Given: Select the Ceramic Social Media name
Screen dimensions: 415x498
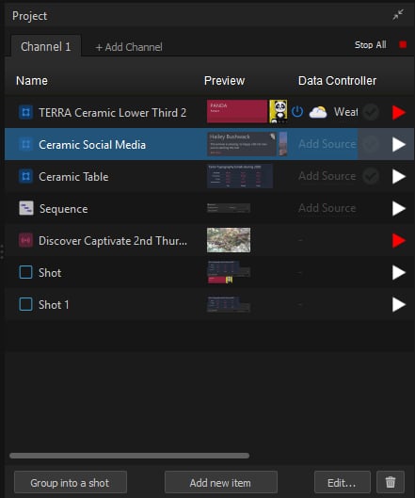Looking at the screenshot, I should (92, 145).
